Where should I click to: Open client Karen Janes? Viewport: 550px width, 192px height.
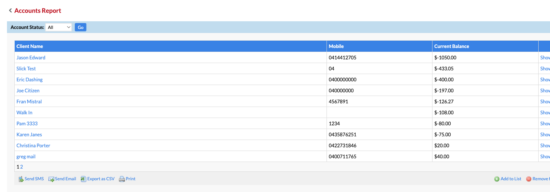pos(29,134)
